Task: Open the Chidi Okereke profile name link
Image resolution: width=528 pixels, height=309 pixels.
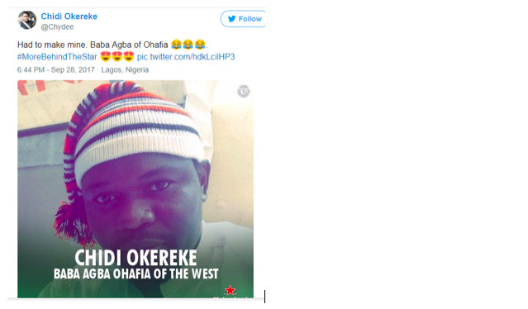Action: coord(69,17)
